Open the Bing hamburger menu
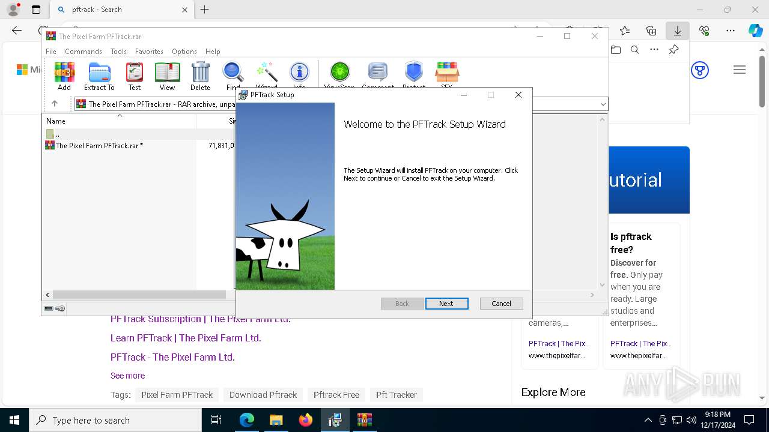 (x=740, y=70)
